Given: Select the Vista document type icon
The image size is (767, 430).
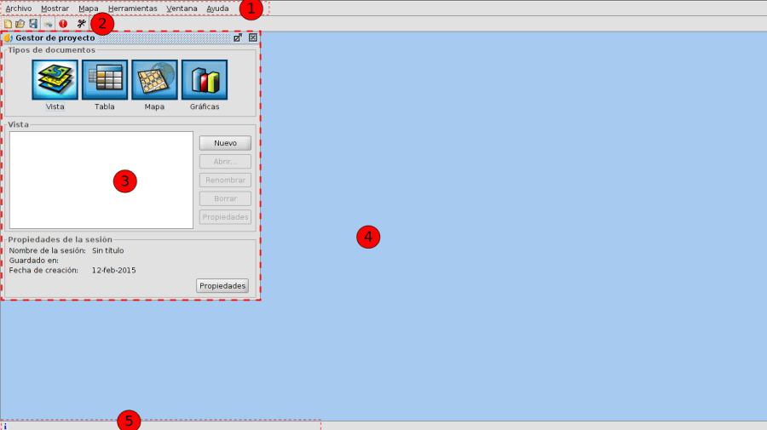Looking at the screenshot, I should tap(55, 80).
